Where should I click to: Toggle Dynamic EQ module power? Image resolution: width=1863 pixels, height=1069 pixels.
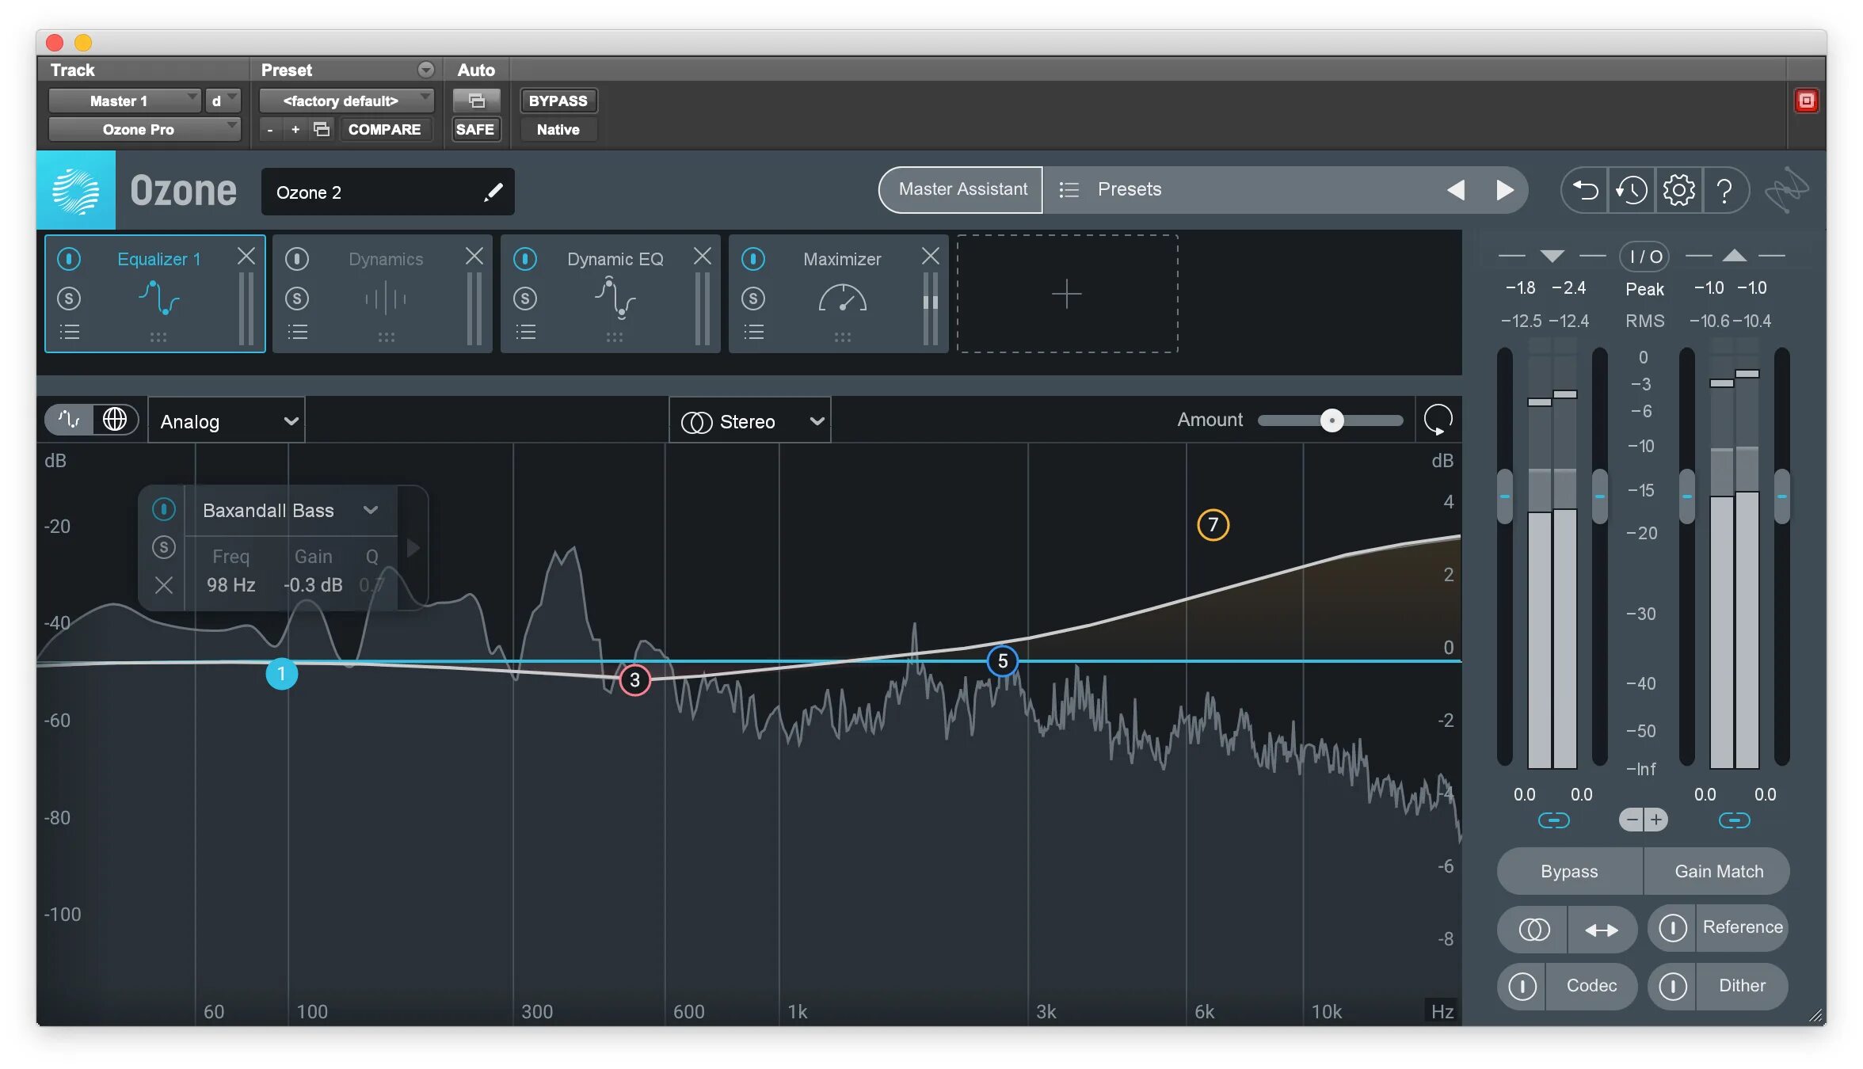point(525,259)
